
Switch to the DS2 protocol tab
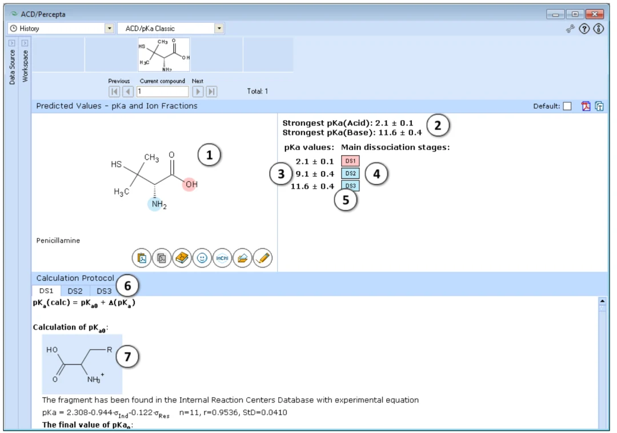coord(75,291)
